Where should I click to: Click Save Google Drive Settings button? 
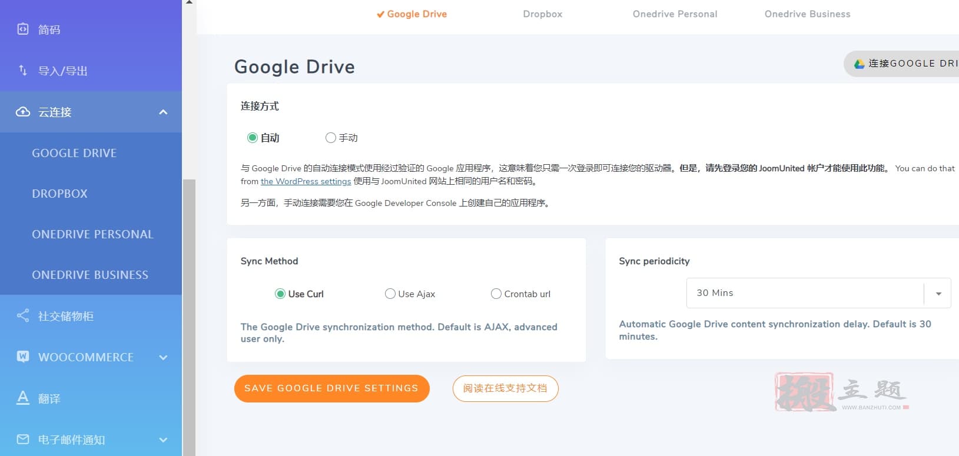(332, 388)
